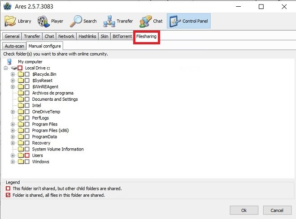296x219 pixels.
Task: Check the $Recycle.Bin share checkbox
Action: [27, 74]
